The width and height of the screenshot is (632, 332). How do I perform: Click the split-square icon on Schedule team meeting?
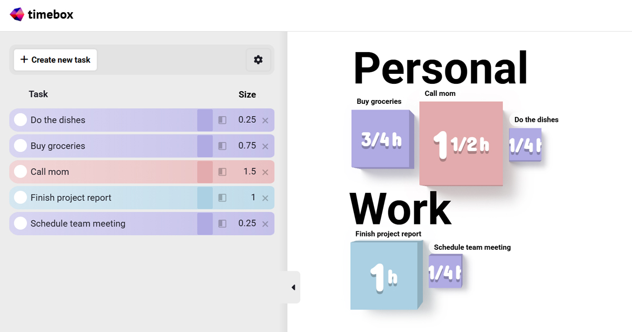(222, 223)
